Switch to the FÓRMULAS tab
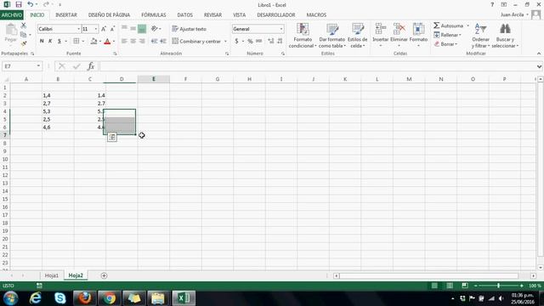Screen dimensions: 544x306 pyautogui.click(x=153, y=15)
